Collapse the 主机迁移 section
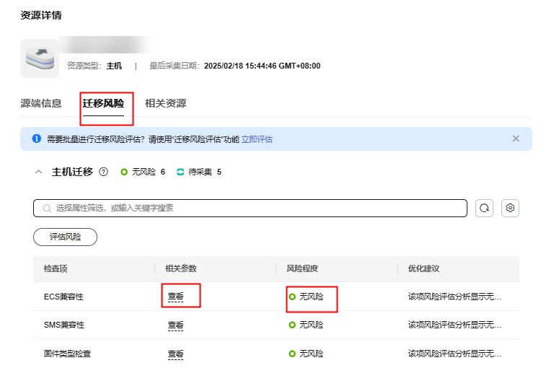This screenshot has height=368, width=541. tap(39, 172)
